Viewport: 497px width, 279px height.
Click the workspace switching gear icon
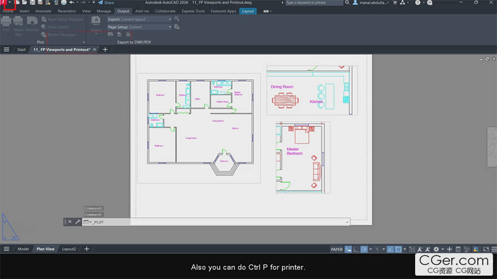point(437,249)
